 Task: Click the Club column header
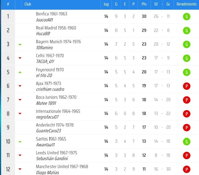click(x=28, y=4)
